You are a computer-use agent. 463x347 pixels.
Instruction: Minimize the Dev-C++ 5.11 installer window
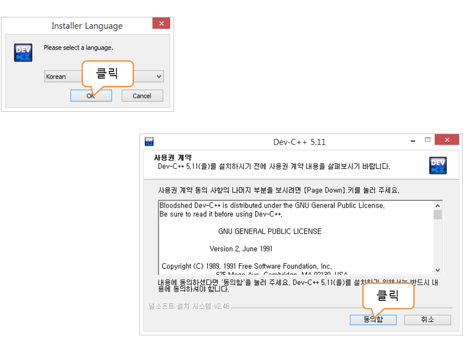pyautogui.click(x=413, y=141)
